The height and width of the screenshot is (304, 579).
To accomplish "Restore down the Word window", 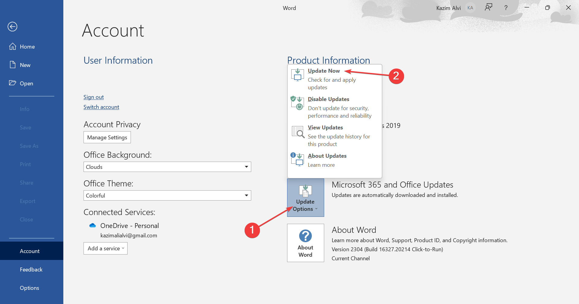I will [548, 8].
